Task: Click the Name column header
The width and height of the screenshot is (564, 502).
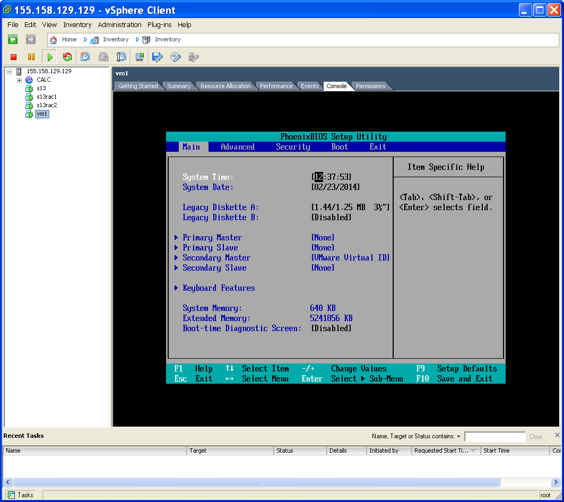Action: click(x=95, y=451)
